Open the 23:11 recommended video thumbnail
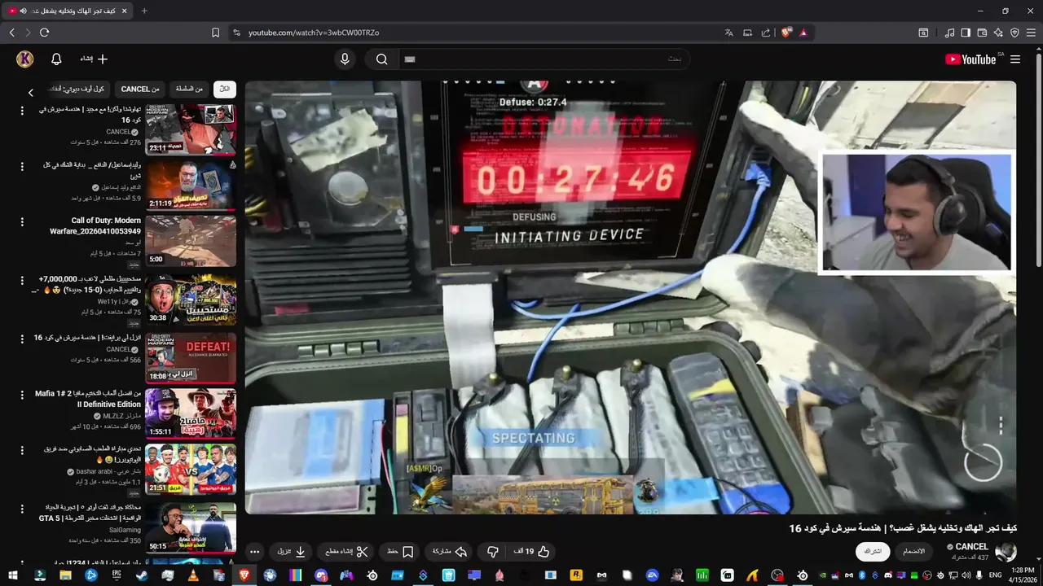 tap(191, 129)
